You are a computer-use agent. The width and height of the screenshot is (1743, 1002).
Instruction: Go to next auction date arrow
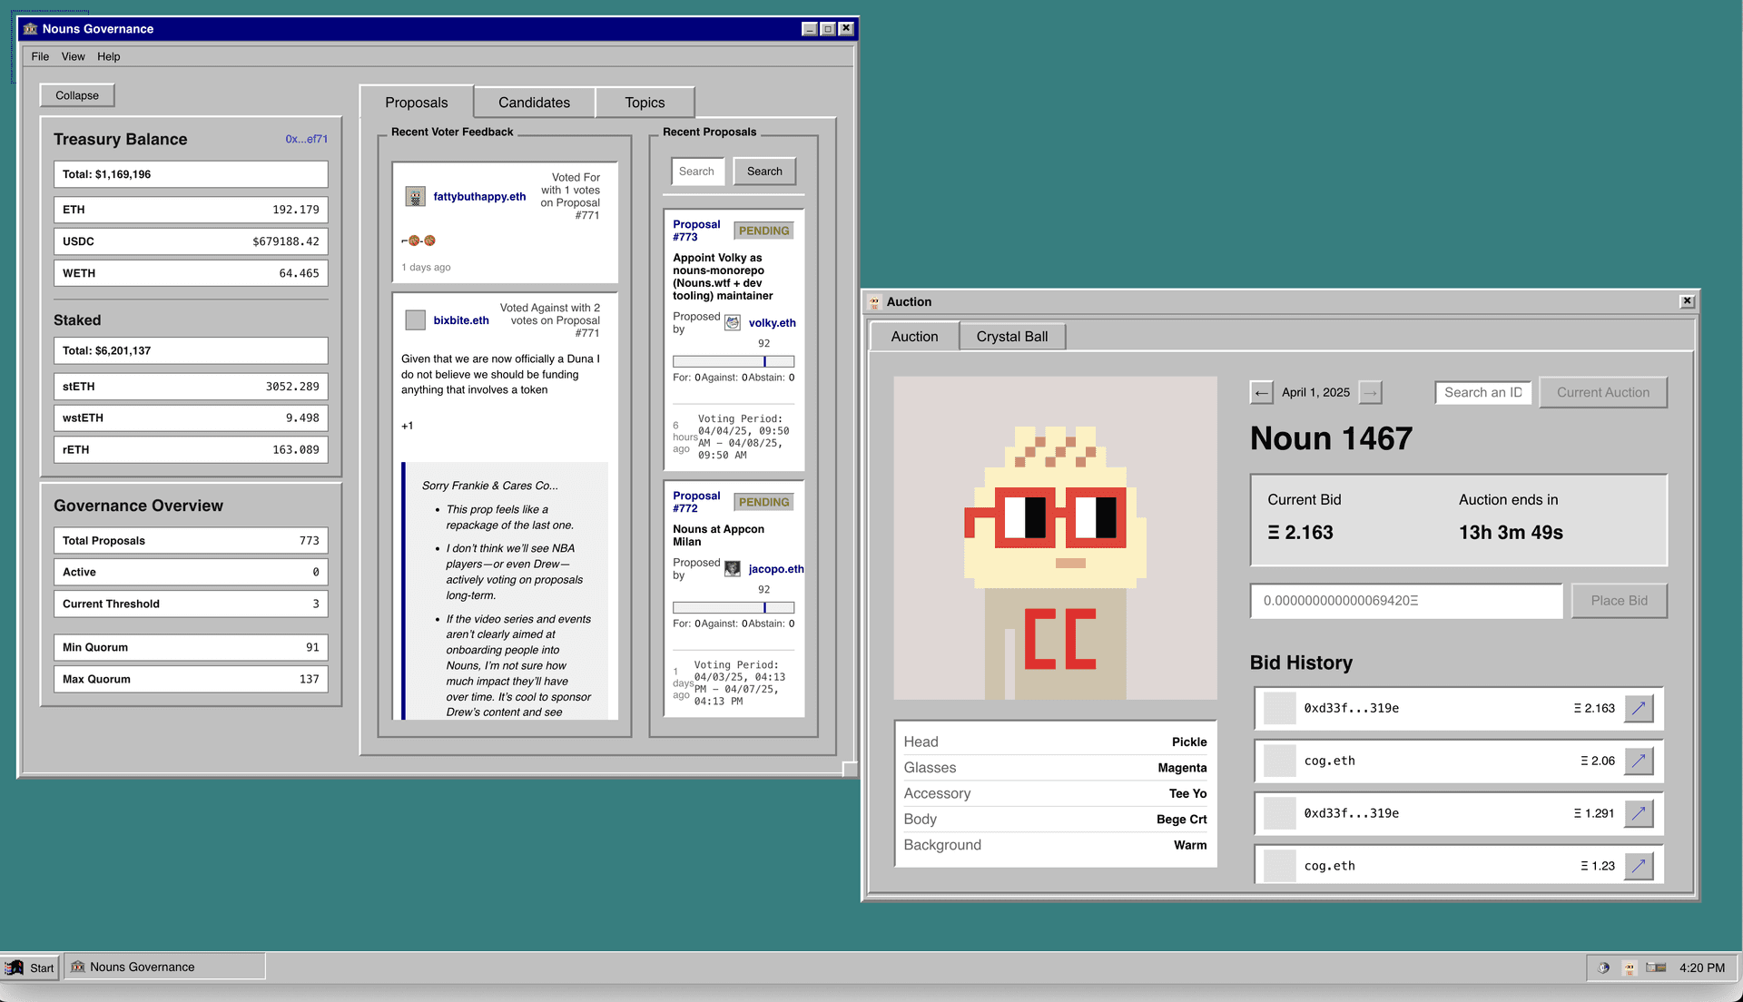pos(1371,392)
